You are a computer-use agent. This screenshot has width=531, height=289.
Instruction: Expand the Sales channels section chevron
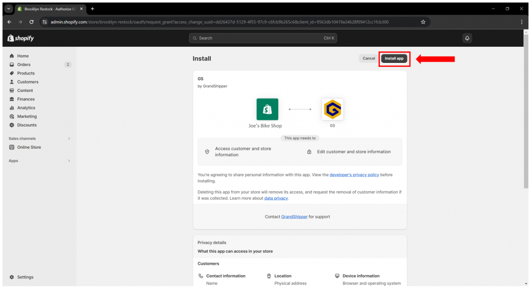tap(69, 139)
